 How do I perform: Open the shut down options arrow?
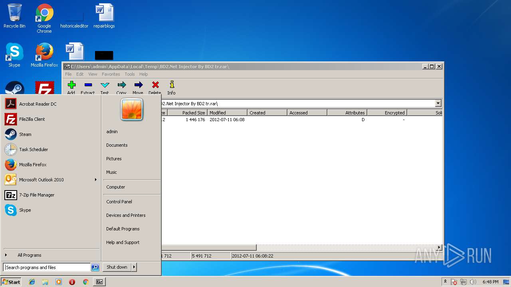pos(134,267)
